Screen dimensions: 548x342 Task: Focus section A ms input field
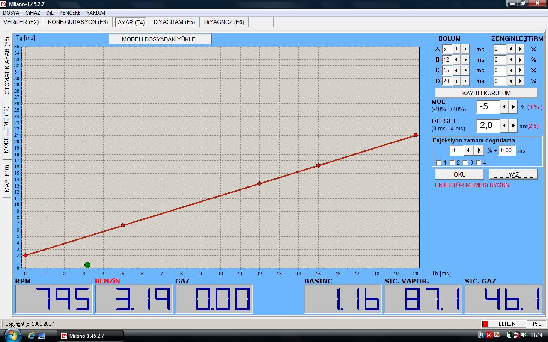coord(447,49)
